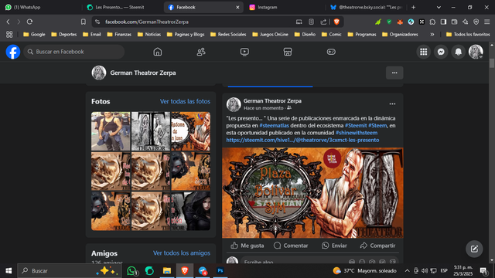
Task: Click the Facebook logo
Action: click(13, 52)
